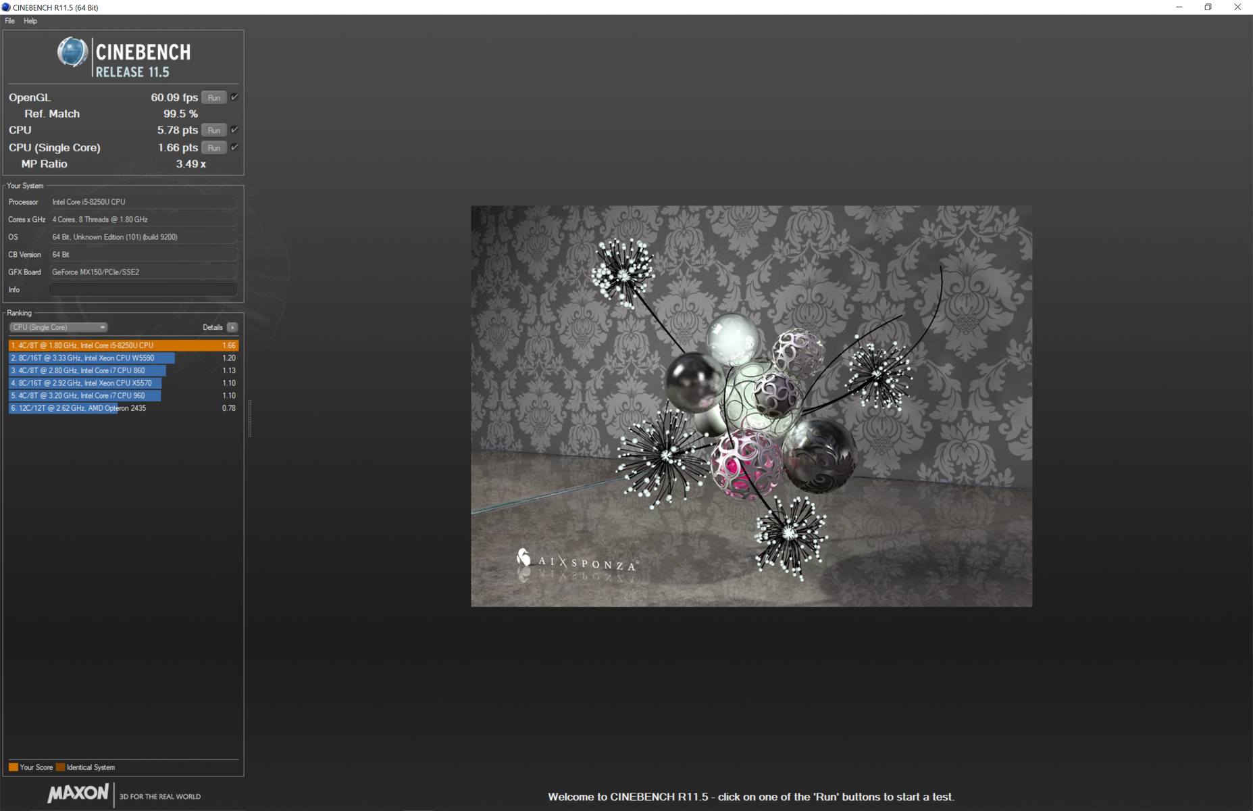
Task: Click the panel splitter handle
Action: 249,418
